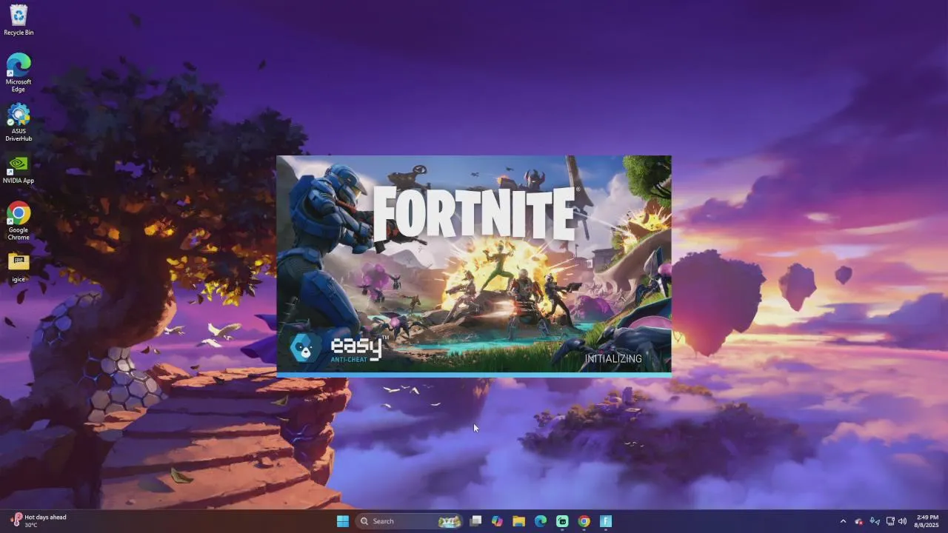Open Task View in the taskbar

(x=475, y=521)
